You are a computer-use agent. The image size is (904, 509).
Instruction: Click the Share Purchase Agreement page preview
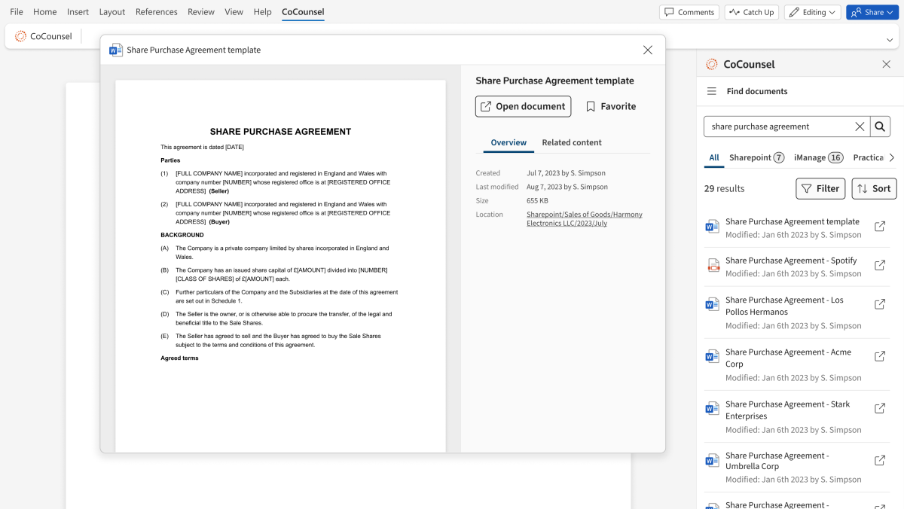[280, 266]
